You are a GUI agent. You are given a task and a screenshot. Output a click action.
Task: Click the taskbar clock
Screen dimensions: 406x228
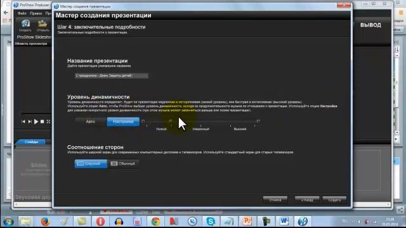(390, 222)
